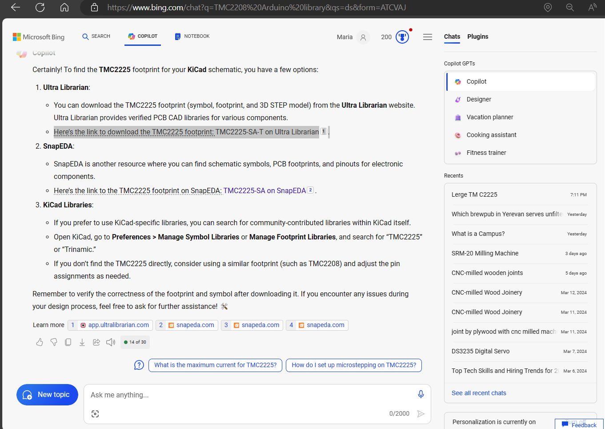Open browser home page icon
The height and width of the screenshot is (429, 605).
(x=64, y=8)
